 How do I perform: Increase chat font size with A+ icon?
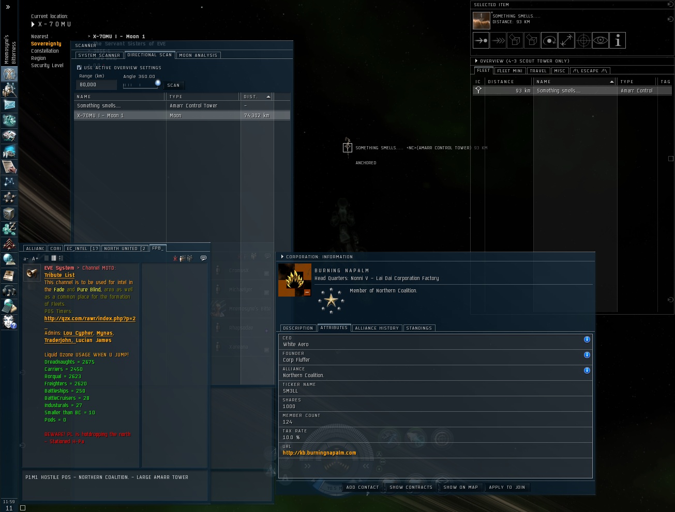[35, 258]
